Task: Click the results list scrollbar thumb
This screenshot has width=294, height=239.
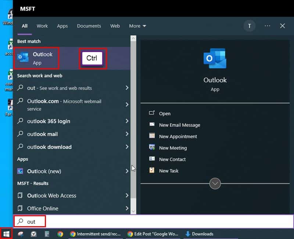Action: [133, 120]
